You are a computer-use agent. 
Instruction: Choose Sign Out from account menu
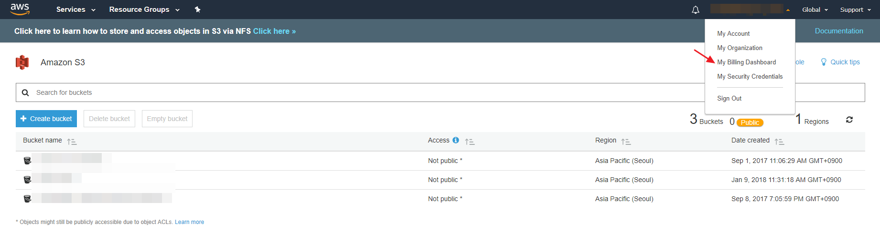click(729, 98)
